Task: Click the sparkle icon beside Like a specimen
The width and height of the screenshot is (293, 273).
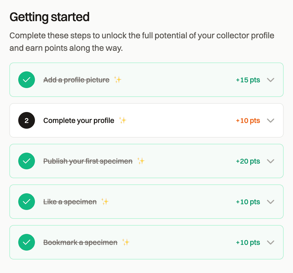Action: point(105,201)
